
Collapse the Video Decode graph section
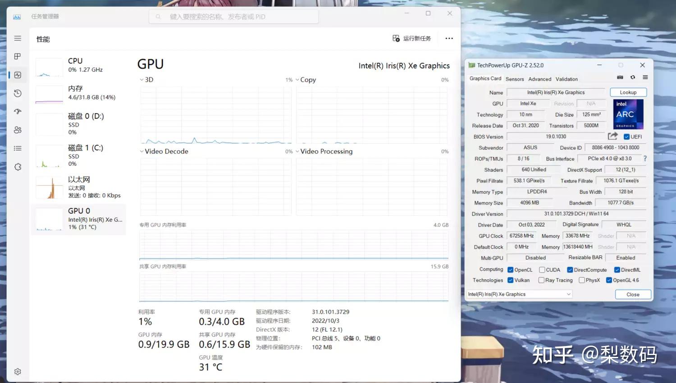[x=142, y=151]
